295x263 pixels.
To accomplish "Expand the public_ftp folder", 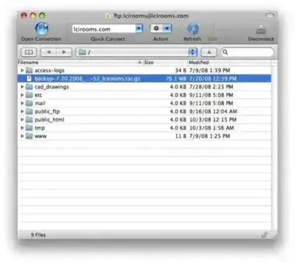I will [x=22, y=112].
